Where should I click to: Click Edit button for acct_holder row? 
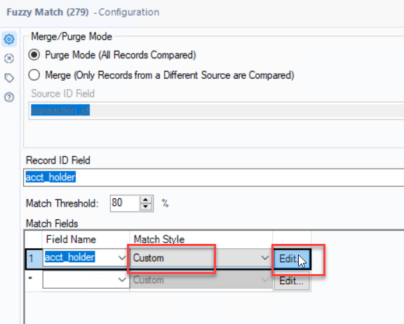tap(291, 259)
